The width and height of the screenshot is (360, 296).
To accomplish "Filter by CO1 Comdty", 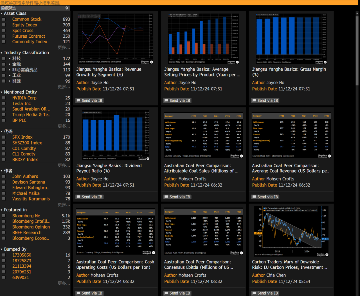I will 24,149.
